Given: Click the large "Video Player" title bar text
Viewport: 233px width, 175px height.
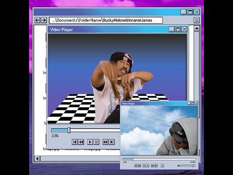Looking at the screenshot, I should point(62,30).
